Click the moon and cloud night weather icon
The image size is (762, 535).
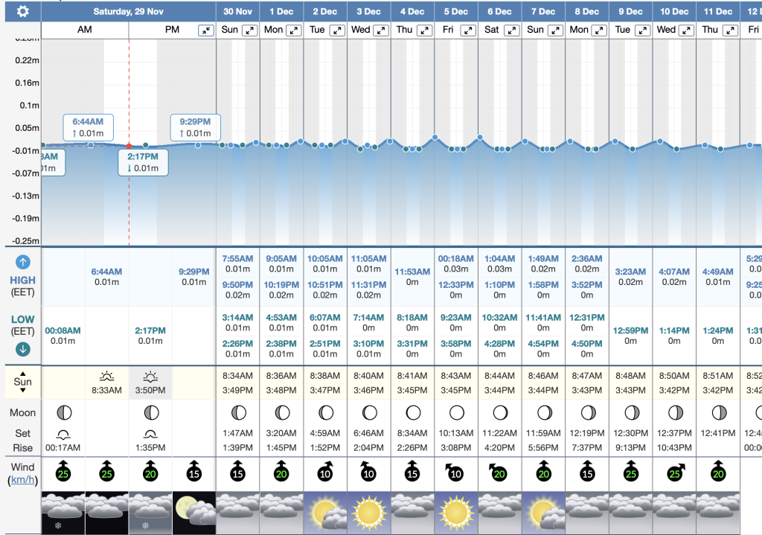(x=194, y=512)
